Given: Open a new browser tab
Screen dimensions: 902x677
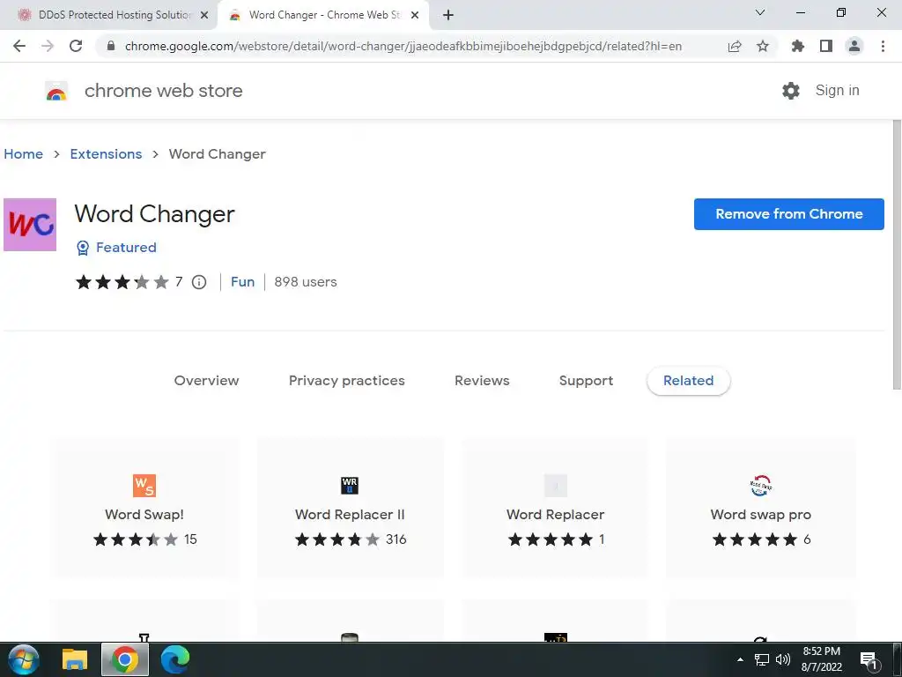Looking at the screenshot, I should tap(448, 16).
